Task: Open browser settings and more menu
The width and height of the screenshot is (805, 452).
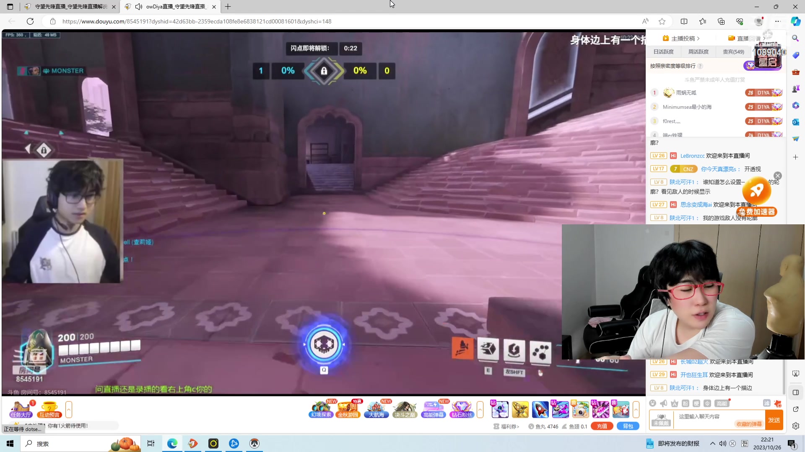Action: [778, 21]
